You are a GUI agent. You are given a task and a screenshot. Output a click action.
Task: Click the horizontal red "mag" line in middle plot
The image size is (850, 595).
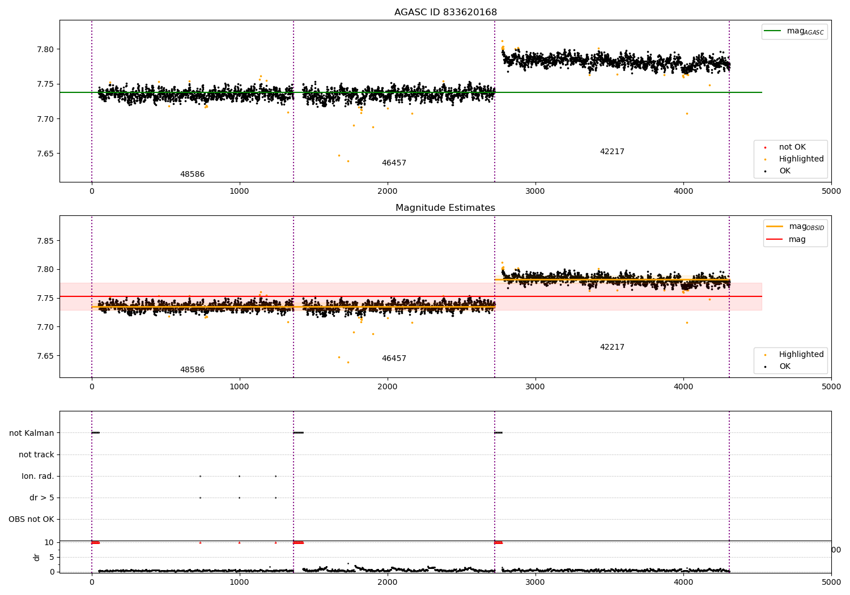point(411,296)
